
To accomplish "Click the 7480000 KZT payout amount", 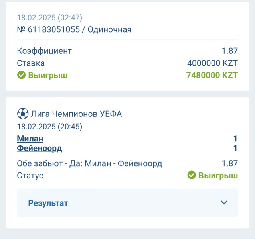I will coord(212,75).
